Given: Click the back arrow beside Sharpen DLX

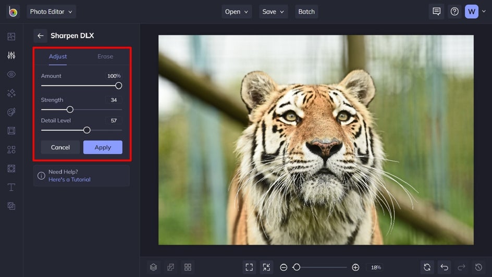Looking at the screenshot, I should (x=40, y=36).
